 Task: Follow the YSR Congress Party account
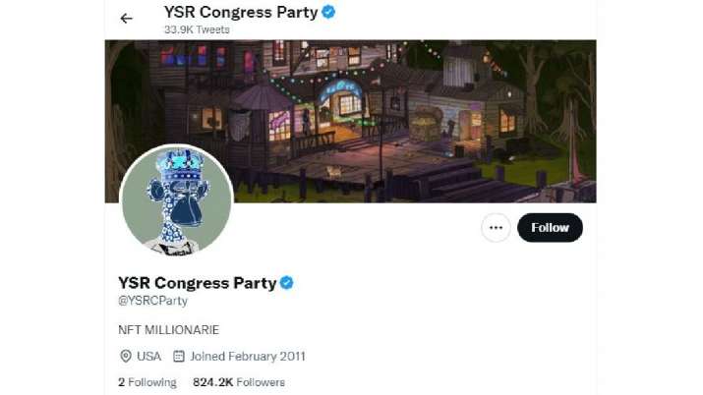point(551,228)
